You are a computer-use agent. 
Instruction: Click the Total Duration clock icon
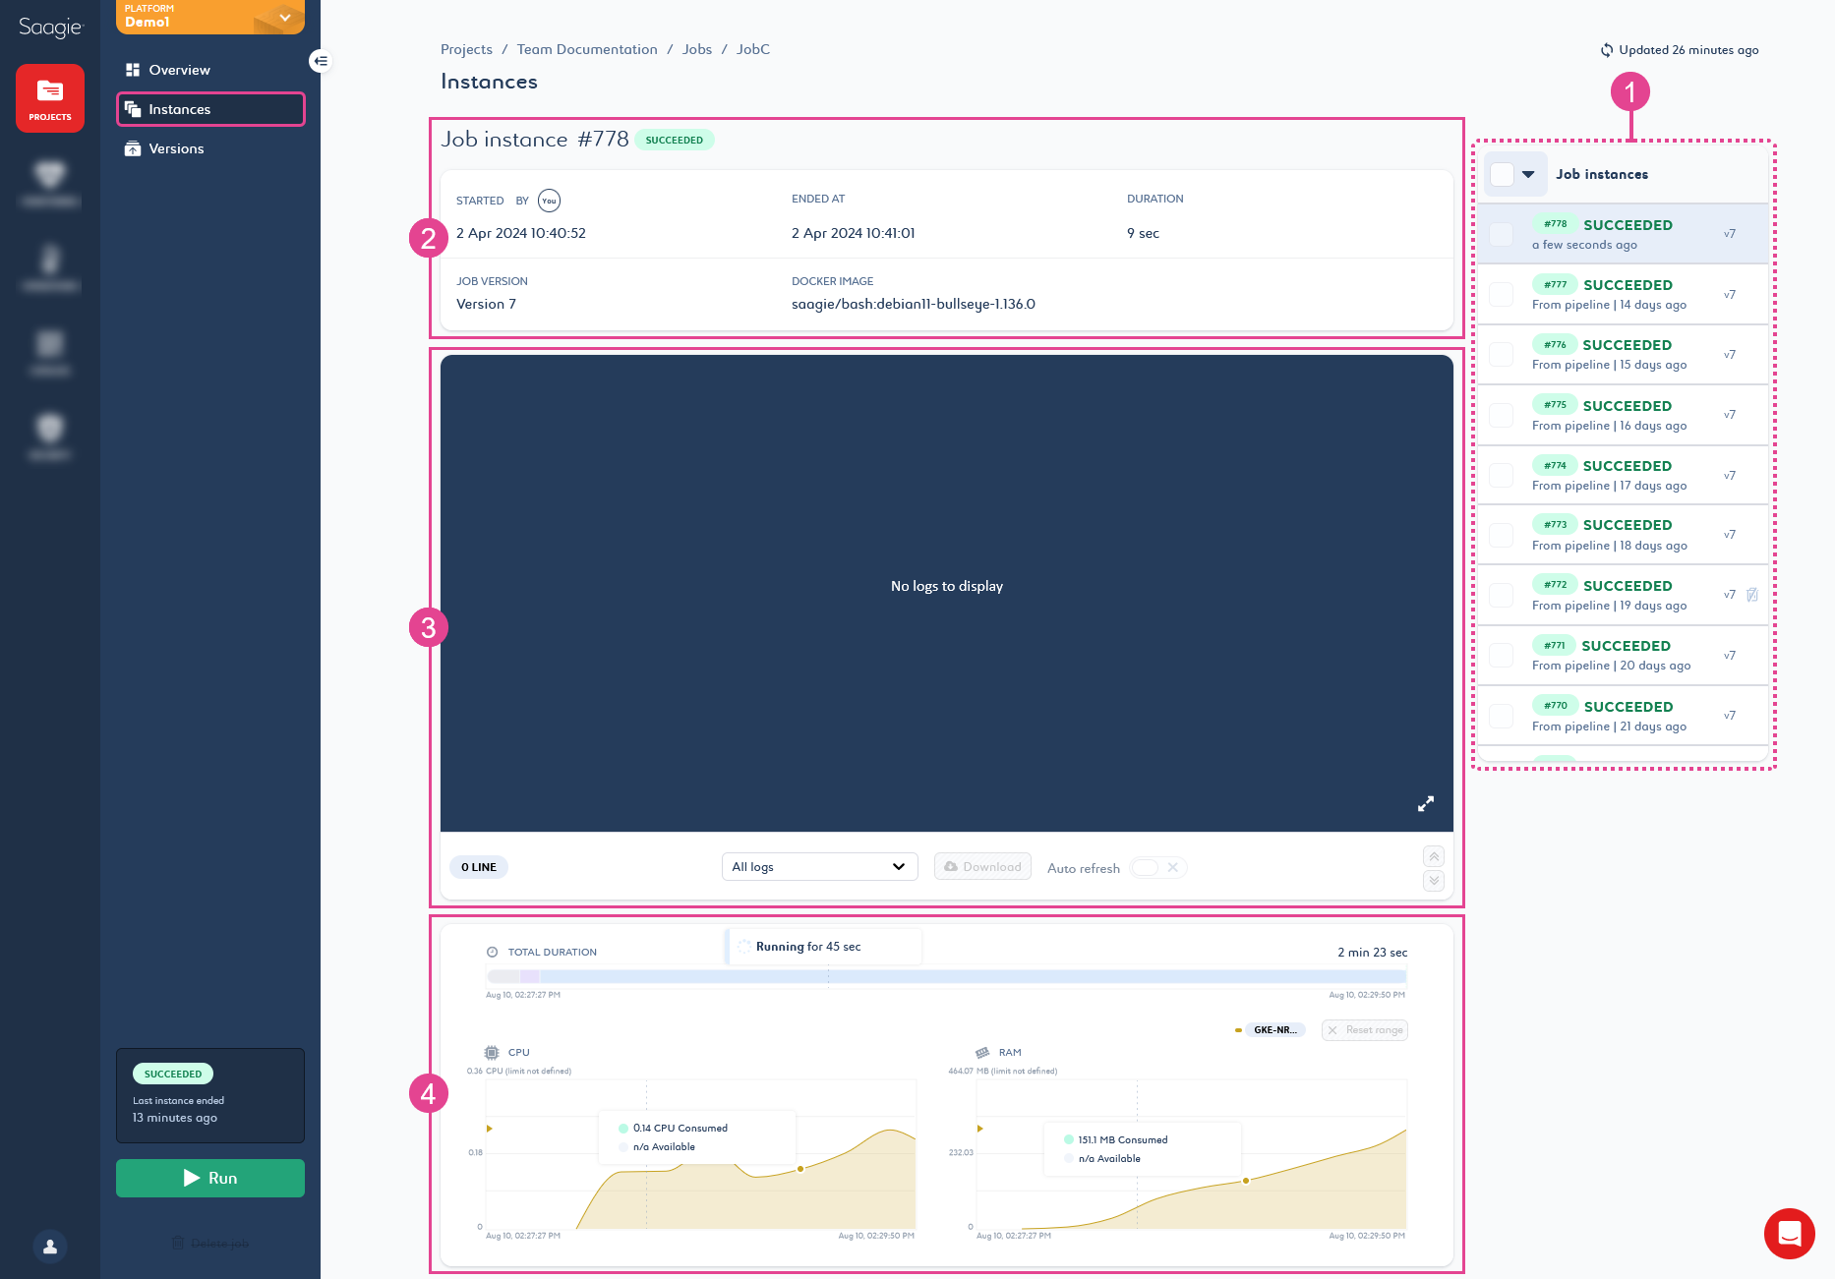(x=492, y=952)
